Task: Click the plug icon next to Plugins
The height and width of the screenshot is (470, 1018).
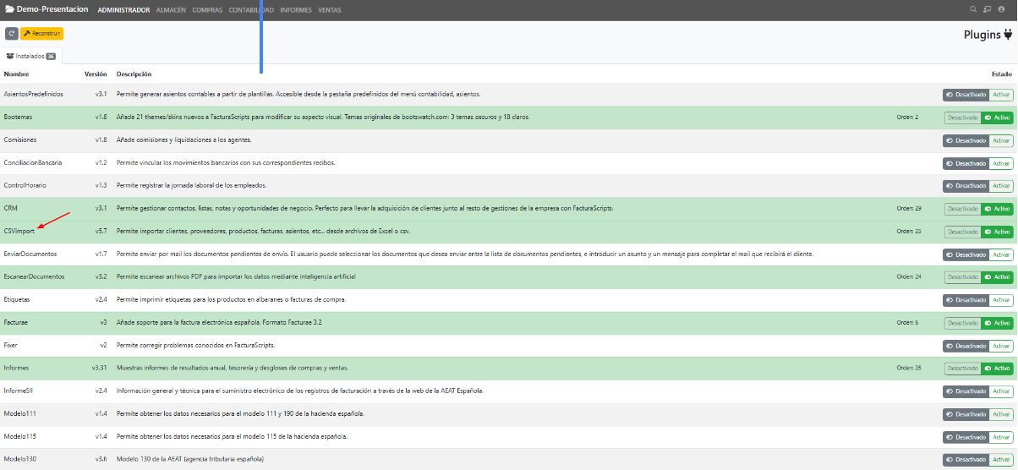Action: point(1008,35)
